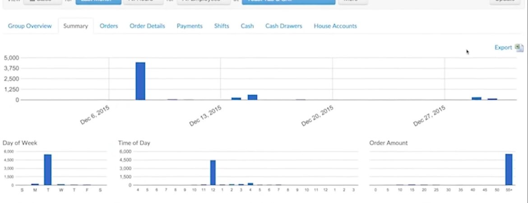Click the Export link
The width and height of the screenshot is (528, 203).
pyautogui.click(x=503, y=47)
